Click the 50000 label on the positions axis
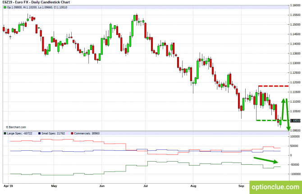The height and width of the screenshot is (194, 302). [294, 146]
